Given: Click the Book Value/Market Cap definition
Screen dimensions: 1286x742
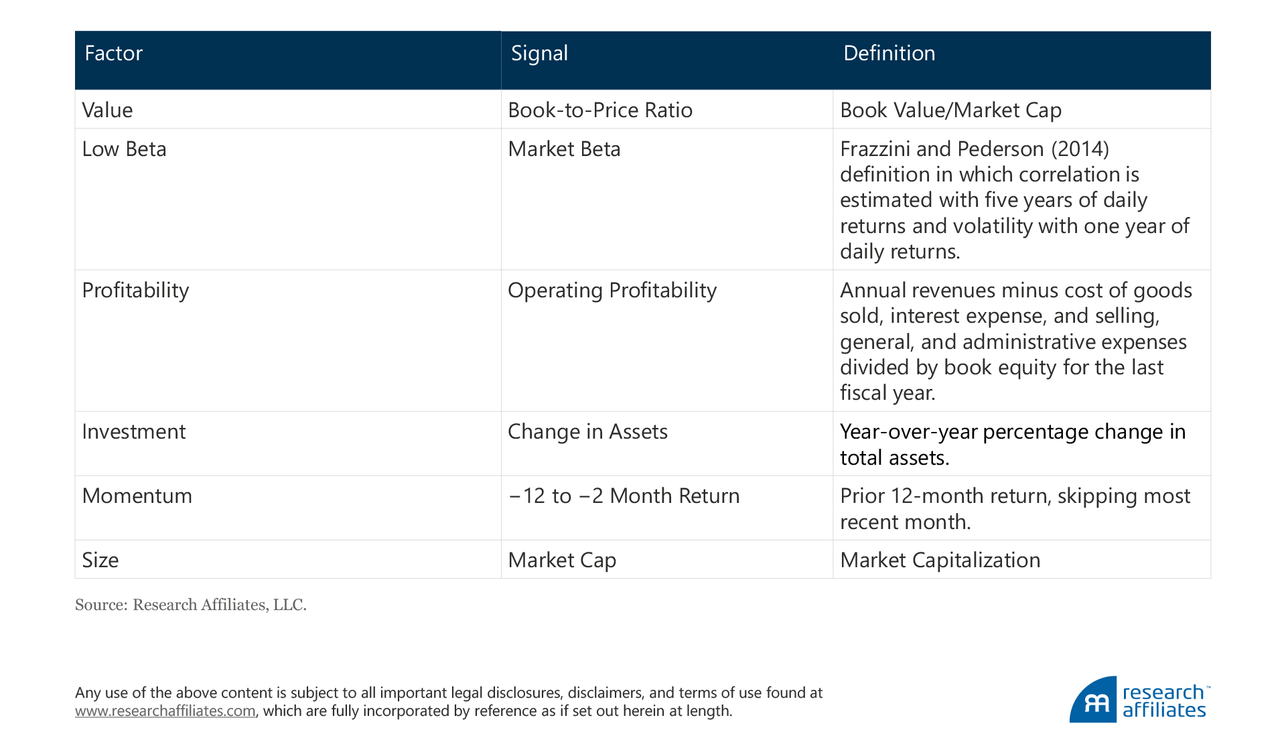Looking at the screenshot, I should tap(950, 110).
